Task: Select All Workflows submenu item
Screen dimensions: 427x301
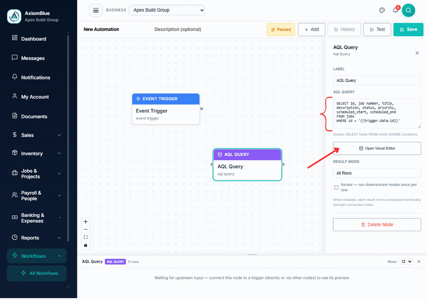Action: (x=37, y=273)
